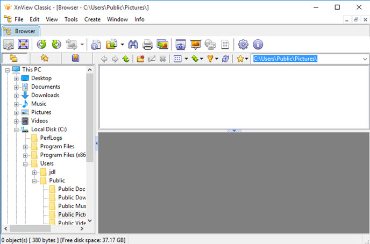Open dropdown arrow next to Open file icon
The height and width of the screenshot is (244, 370).
point(122,44)
